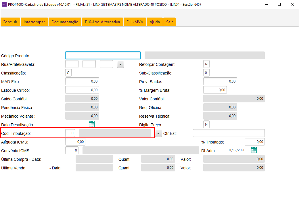Minimize the PROP1005 window
This screenshot has width=299, height=197.
point(266,4)
